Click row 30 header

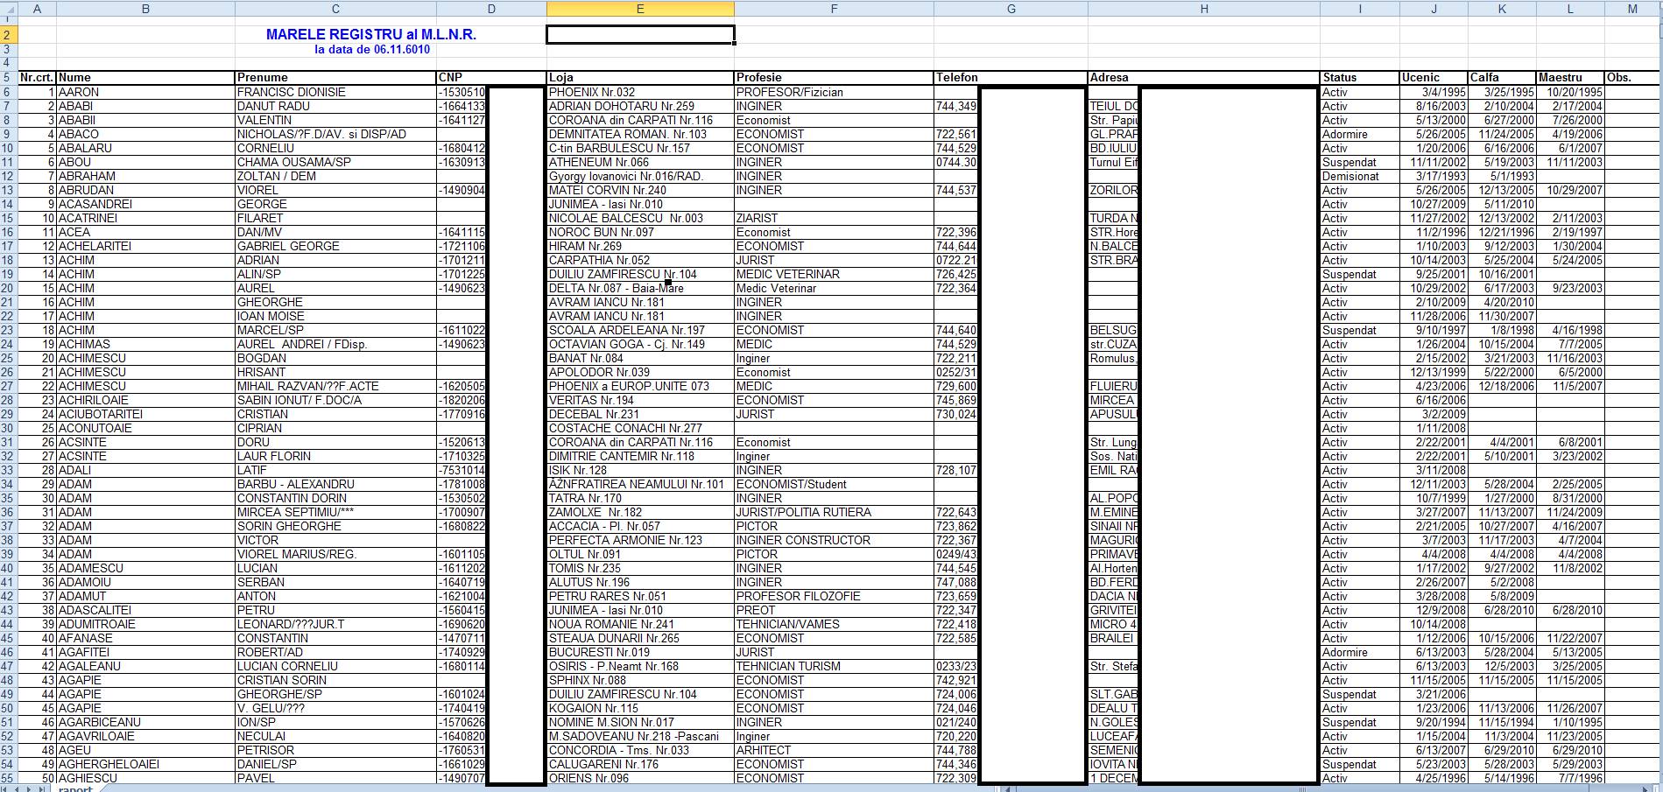pos(8,428)
